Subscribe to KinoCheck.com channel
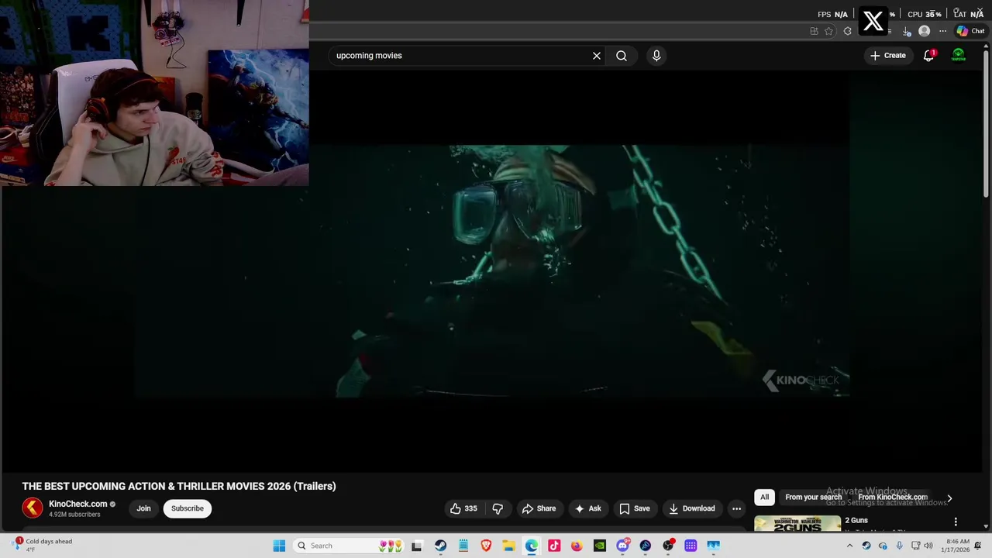992x558 pixels. click(188, 508)
